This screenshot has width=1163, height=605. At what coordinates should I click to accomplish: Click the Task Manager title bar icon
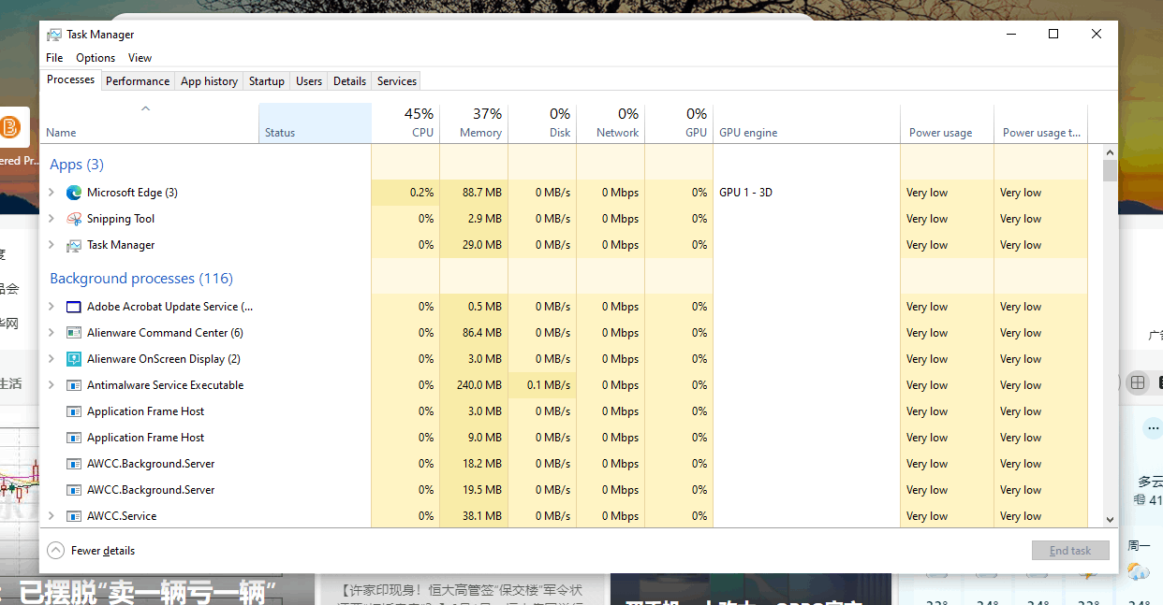click(x=54, y=34)
